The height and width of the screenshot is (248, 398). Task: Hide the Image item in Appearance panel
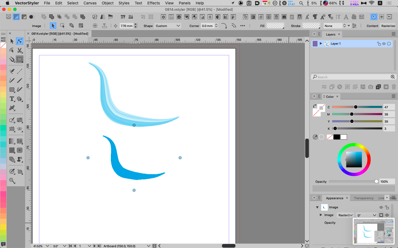(x=381, y=207)
